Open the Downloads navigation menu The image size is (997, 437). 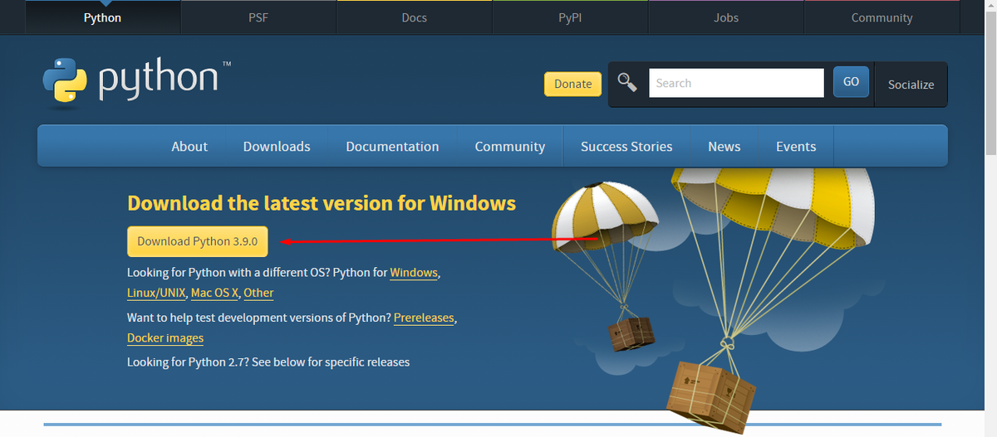tap(277, 146)
